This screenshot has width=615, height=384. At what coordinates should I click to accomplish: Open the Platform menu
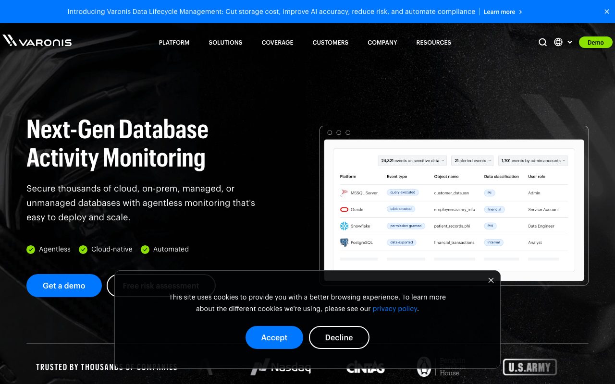[x=174, y=43]
